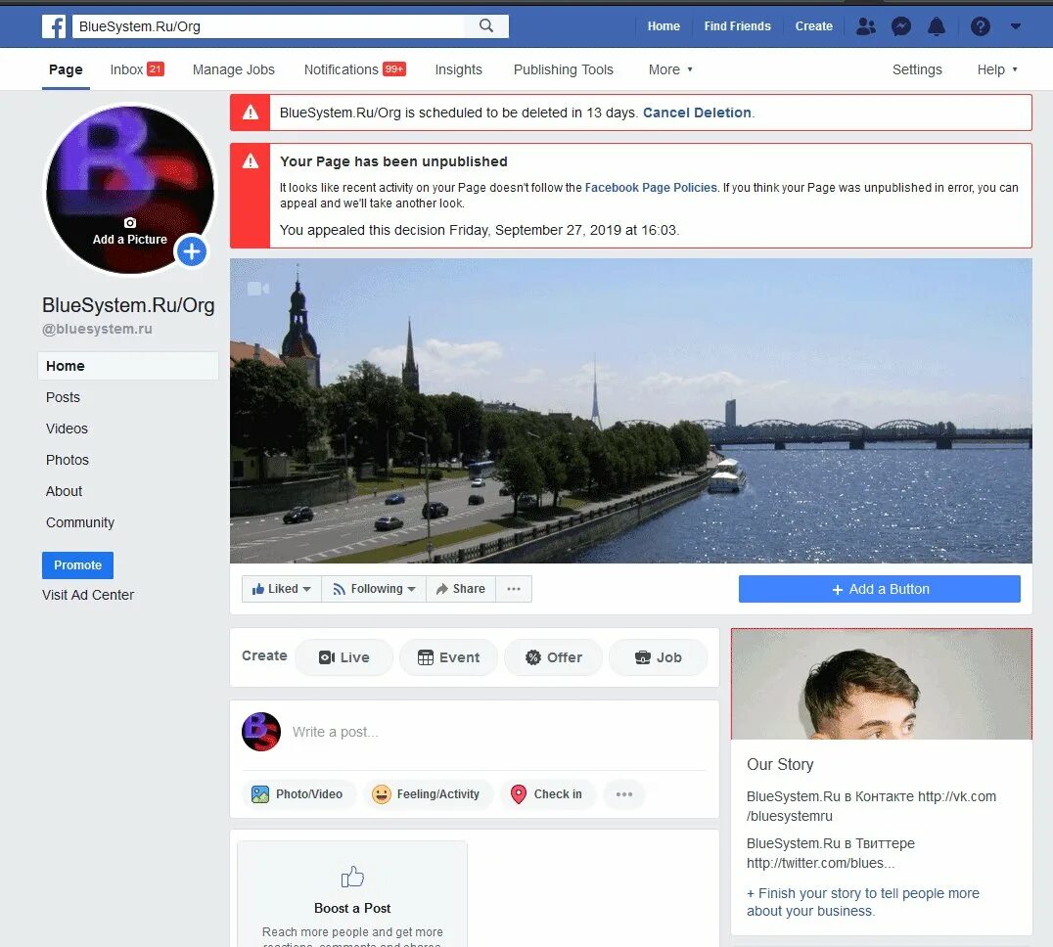Click the page cover photo
This screenshot has width=1053, height=947.
tap(630, 411)
